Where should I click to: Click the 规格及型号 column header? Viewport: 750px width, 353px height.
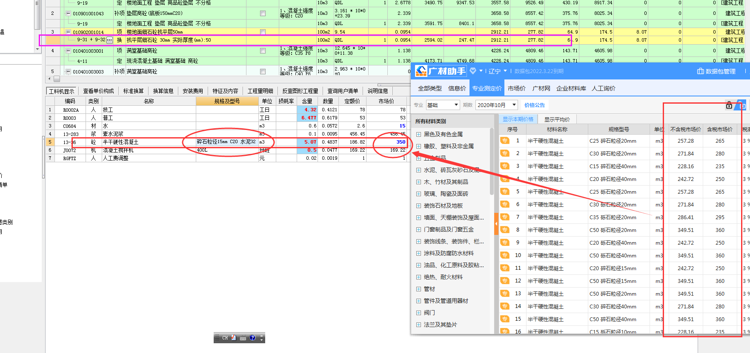(227, 101)
